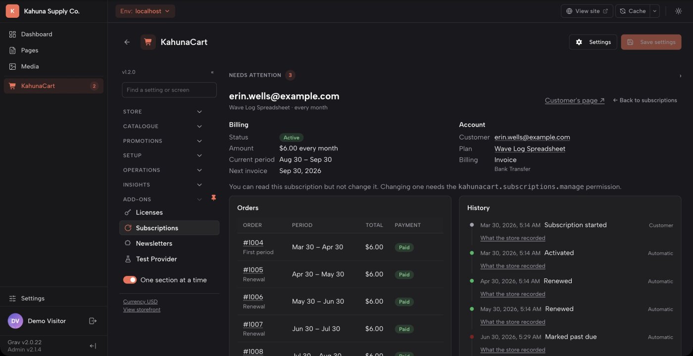
Task: Click the Save settings button
Action: click(651, 42)
